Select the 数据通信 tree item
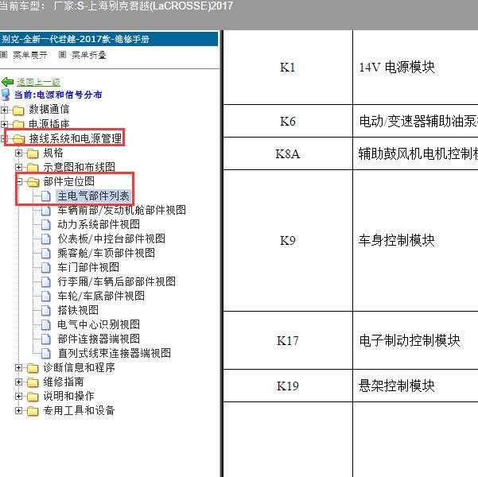The width and height of the screenshot is (478, 477). click(x=49, y=110)
